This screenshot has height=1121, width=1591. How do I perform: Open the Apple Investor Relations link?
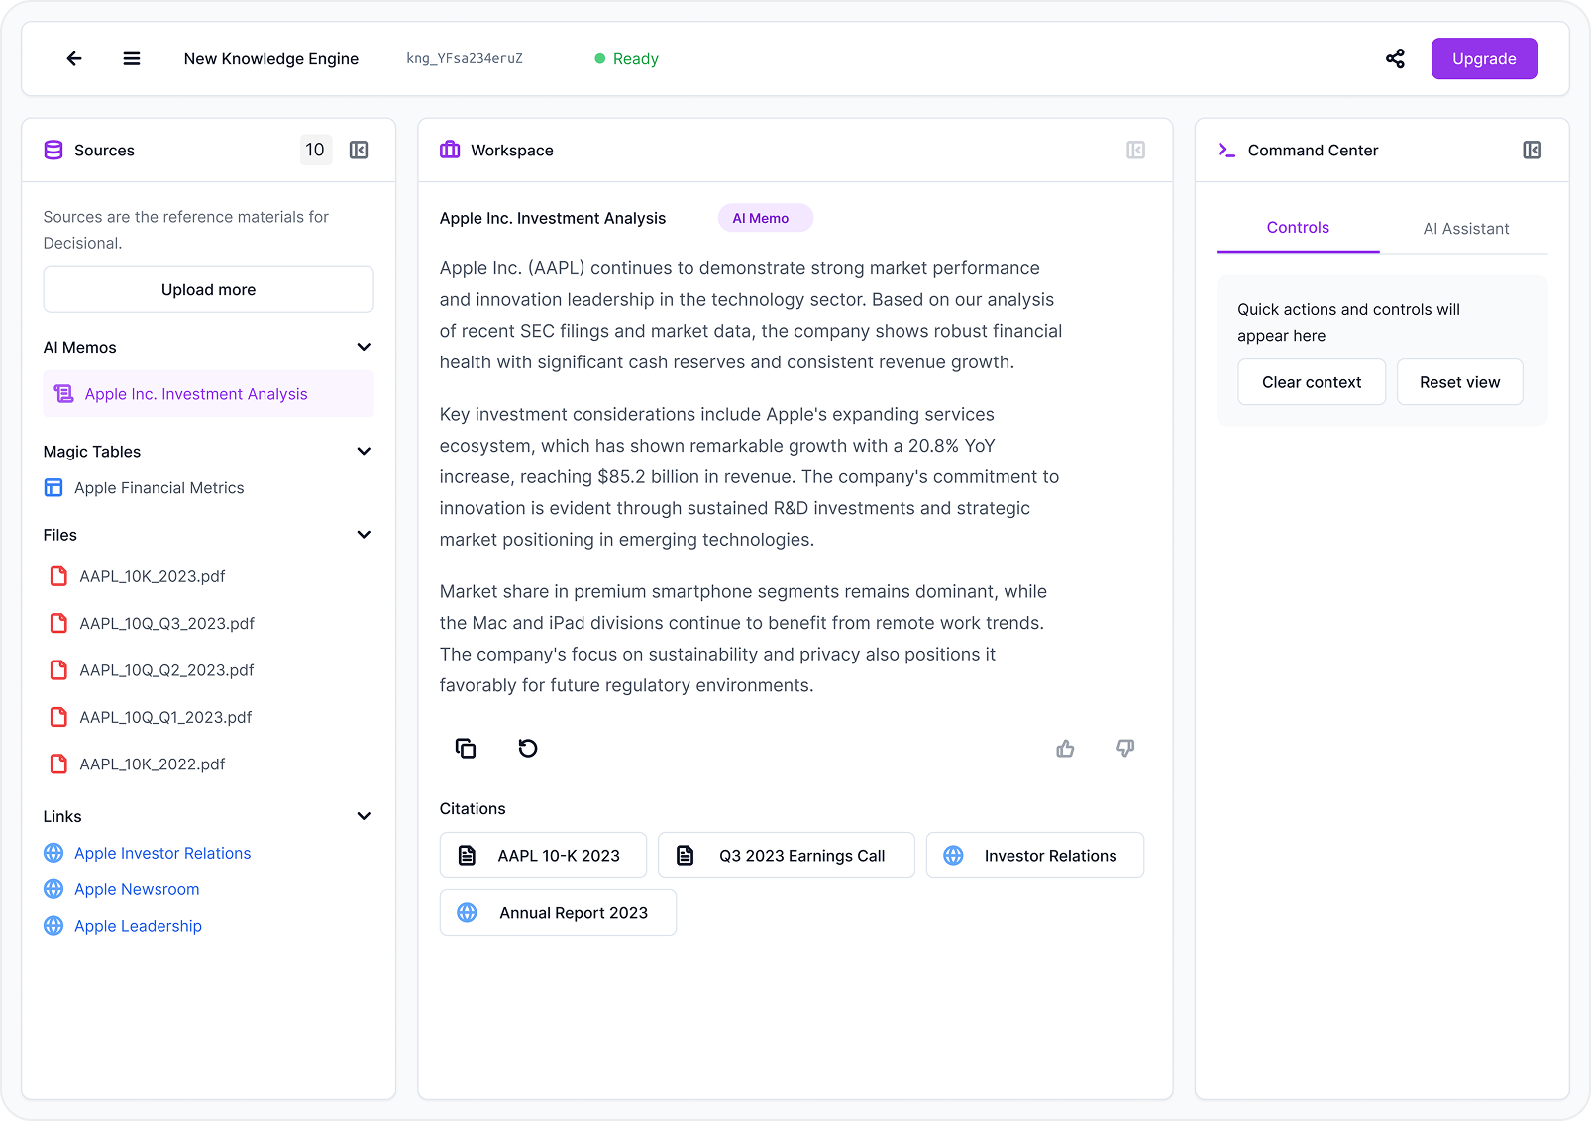[162, 853]
